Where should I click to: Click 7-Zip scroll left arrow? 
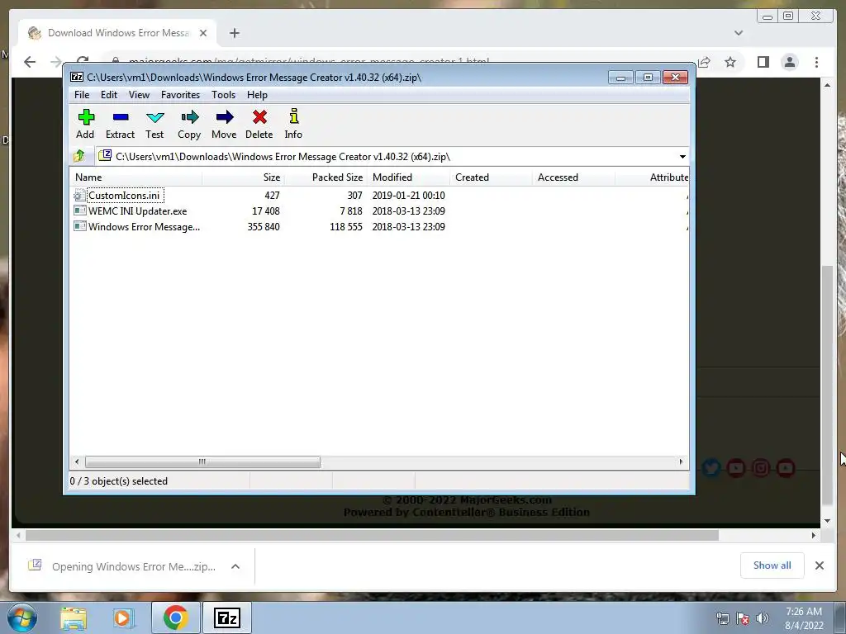pos(77,462)
